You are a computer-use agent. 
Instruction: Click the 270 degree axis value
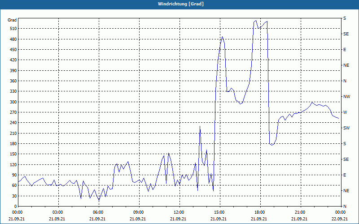click(x=13, y=112)
